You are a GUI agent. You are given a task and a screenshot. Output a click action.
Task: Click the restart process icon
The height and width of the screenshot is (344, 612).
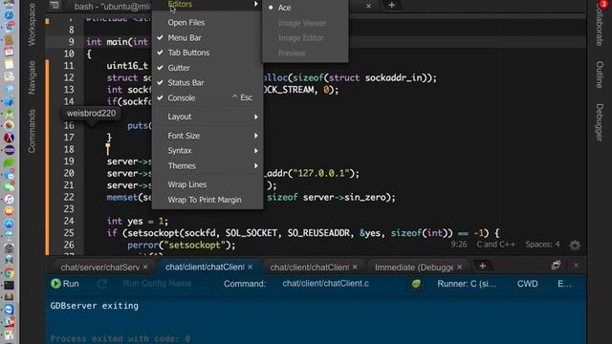tap(102, 284)
